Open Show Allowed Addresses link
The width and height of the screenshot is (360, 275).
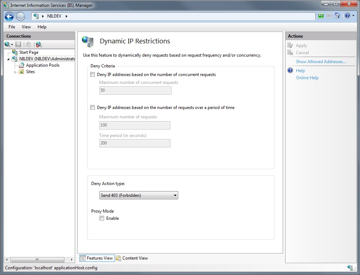point(320,61)
